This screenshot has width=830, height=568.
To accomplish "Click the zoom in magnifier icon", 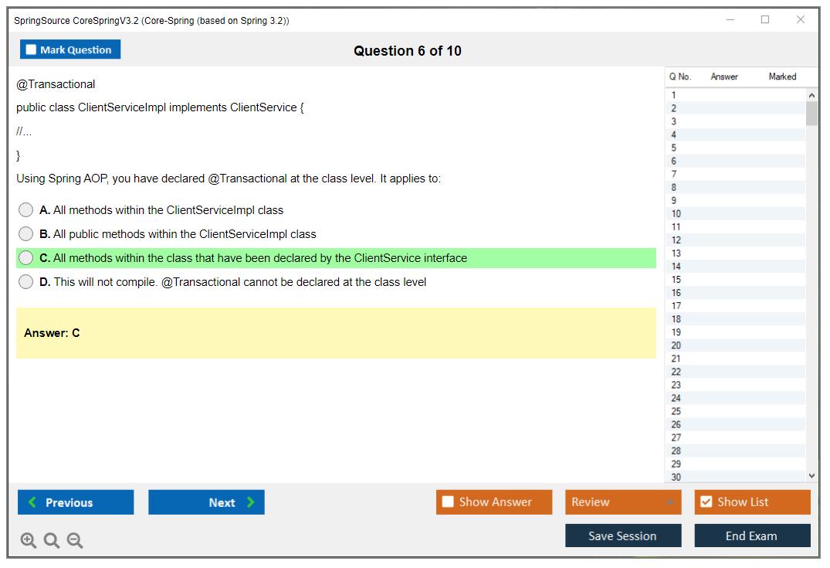I will pos(29,540).
